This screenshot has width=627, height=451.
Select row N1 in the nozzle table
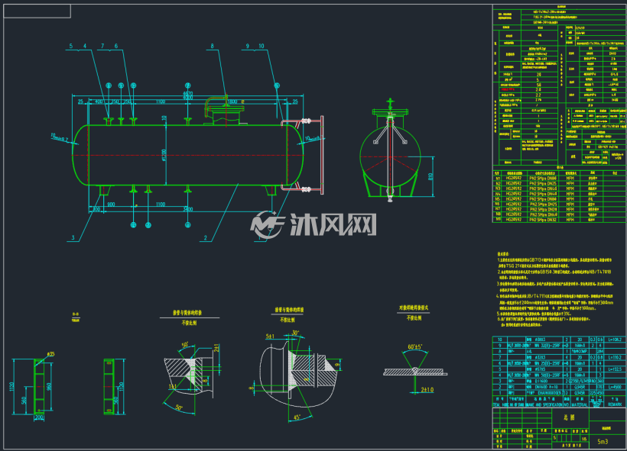coord(558,178)
